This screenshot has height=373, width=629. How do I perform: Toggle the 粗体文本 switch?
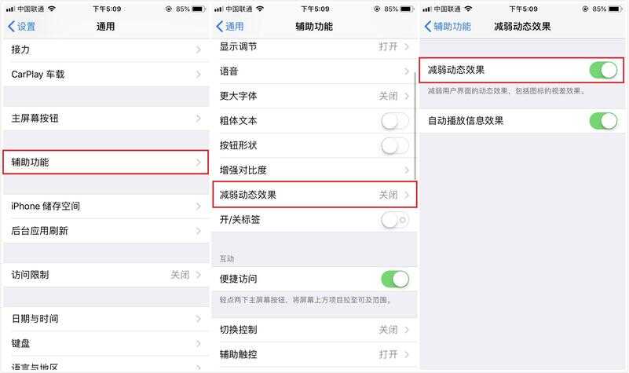coord(395,121)
